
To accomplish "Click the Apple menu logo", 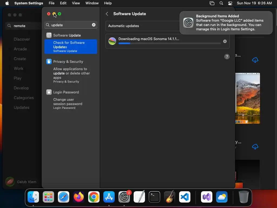I will [x=7, y=3].
